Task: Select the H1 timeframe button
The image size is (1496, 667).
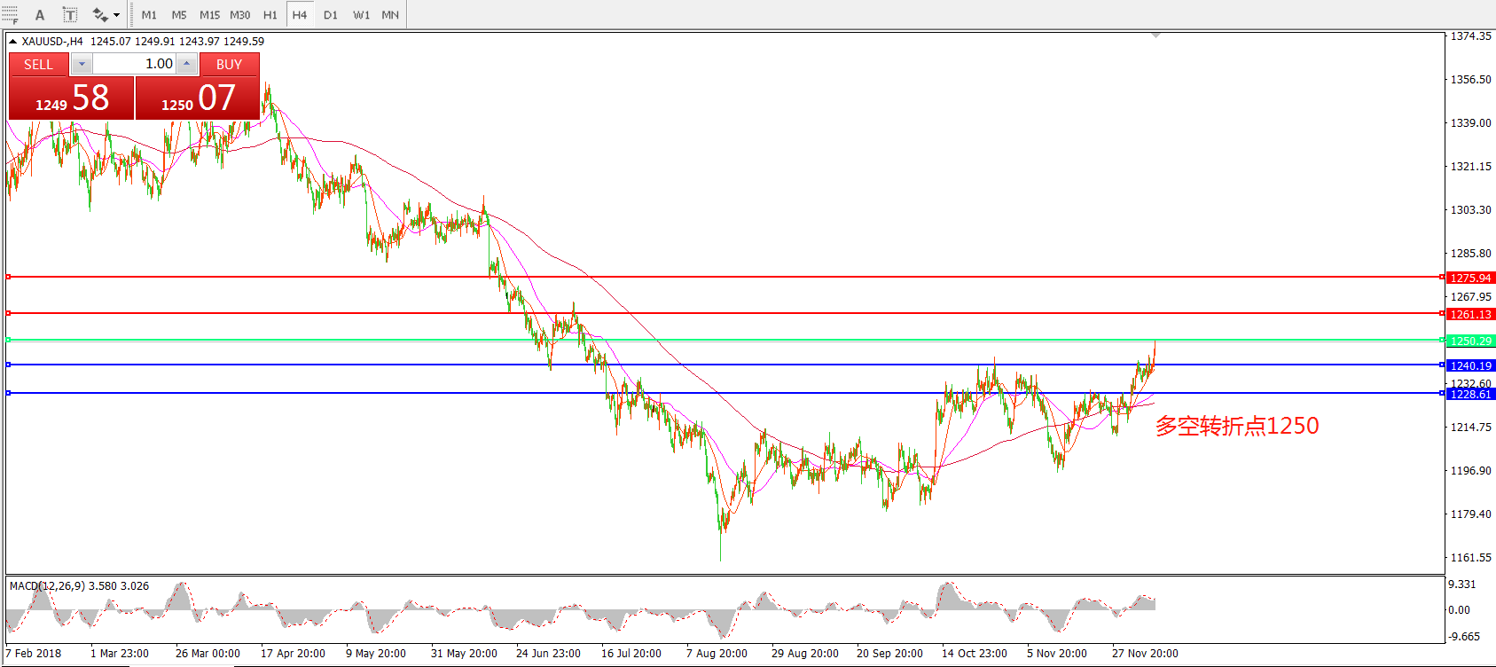Action: click(x=270, y=15)
